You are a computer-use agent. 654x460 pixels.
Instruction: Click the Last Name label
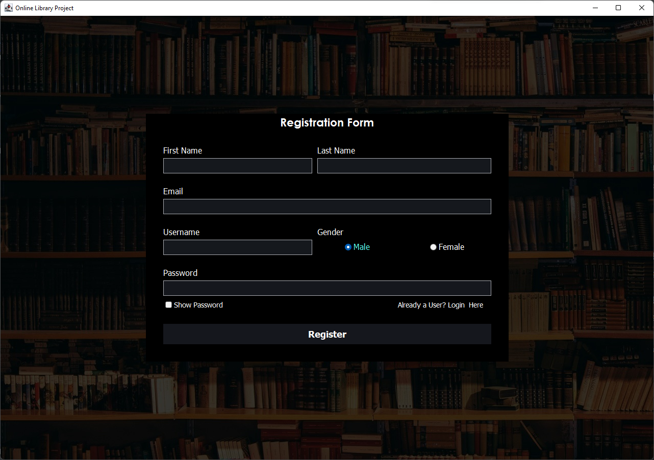tap(336, 150)
